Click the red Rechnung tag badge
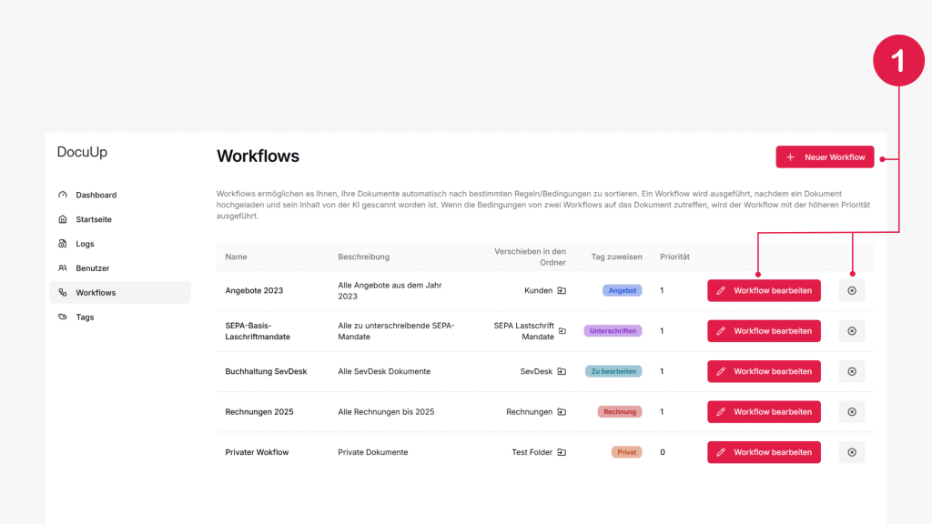 tap(620, 412)
